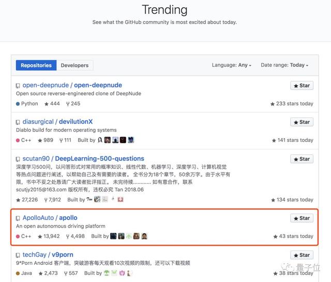The image size is (331, 282).
Task: Click repo icon beside techGay / v9porn
Action: 18,255
